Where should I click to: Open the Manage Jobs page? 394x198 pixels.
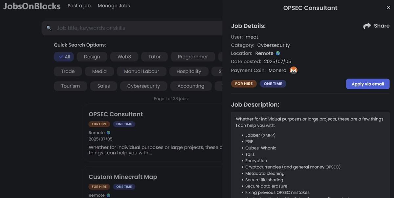pos(114,6)
